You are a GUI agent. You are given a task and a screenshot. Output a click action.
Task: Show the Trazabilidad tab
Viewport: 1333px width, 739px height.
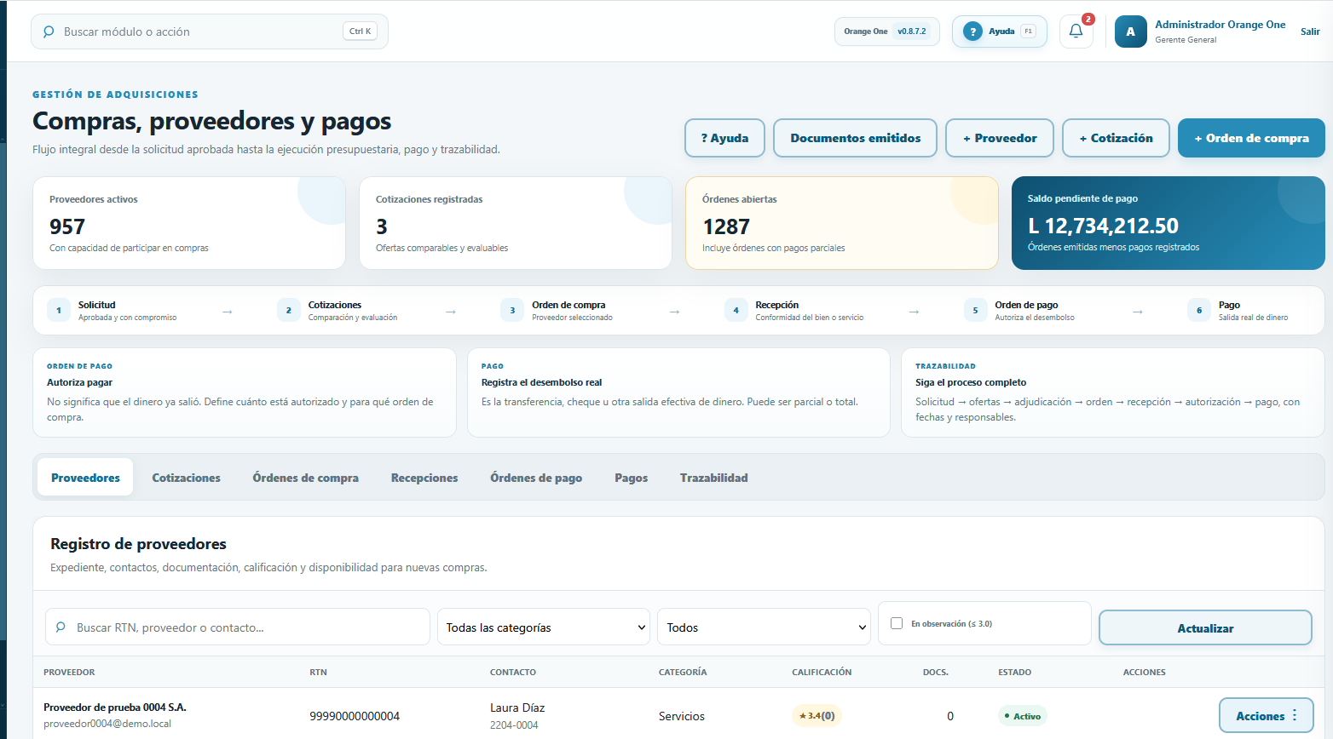coord(714,478)
